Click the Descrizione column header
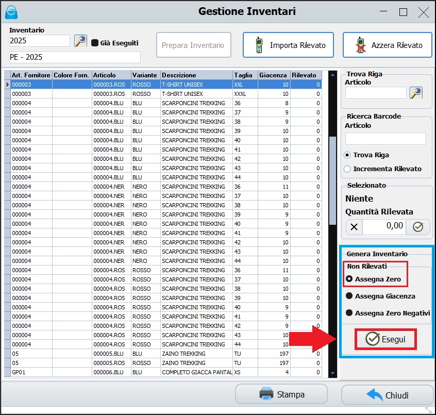This screenshot has width=436, height=415. 196,75
